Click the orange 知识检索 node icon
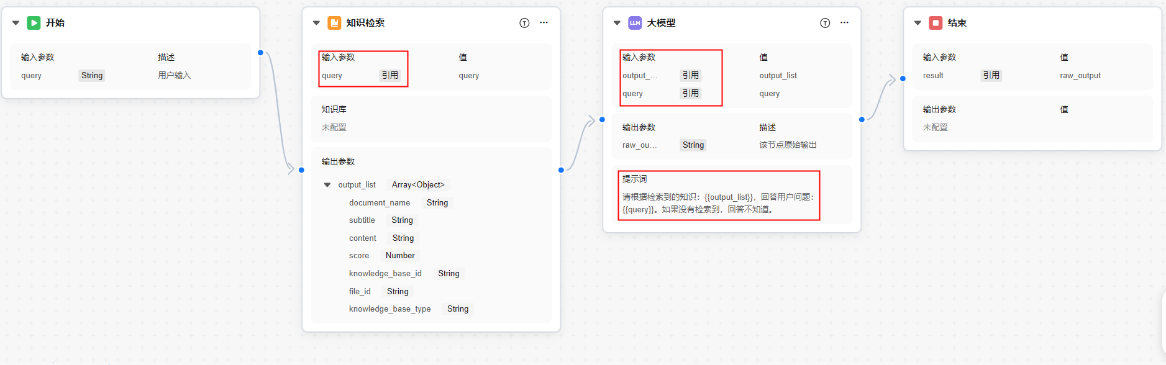1166x365 pixels. coord(334,23)
